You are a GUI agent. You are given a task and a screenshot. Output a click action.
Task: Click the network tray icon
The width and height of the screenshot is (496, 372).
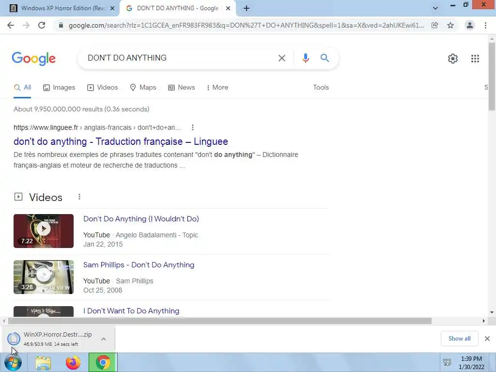point(447,362)
